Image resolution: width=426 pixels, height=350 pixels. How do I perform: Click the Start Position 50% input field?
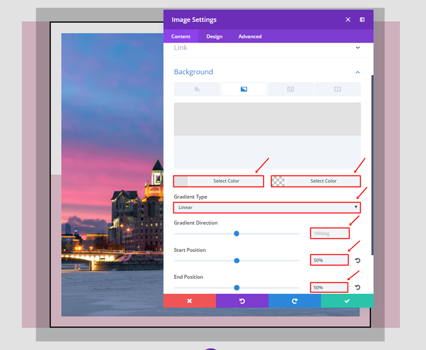(x=329, y=260)
